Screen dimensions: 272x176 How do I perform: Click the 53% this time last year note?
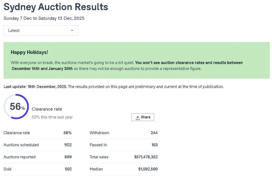coord(52,117)
